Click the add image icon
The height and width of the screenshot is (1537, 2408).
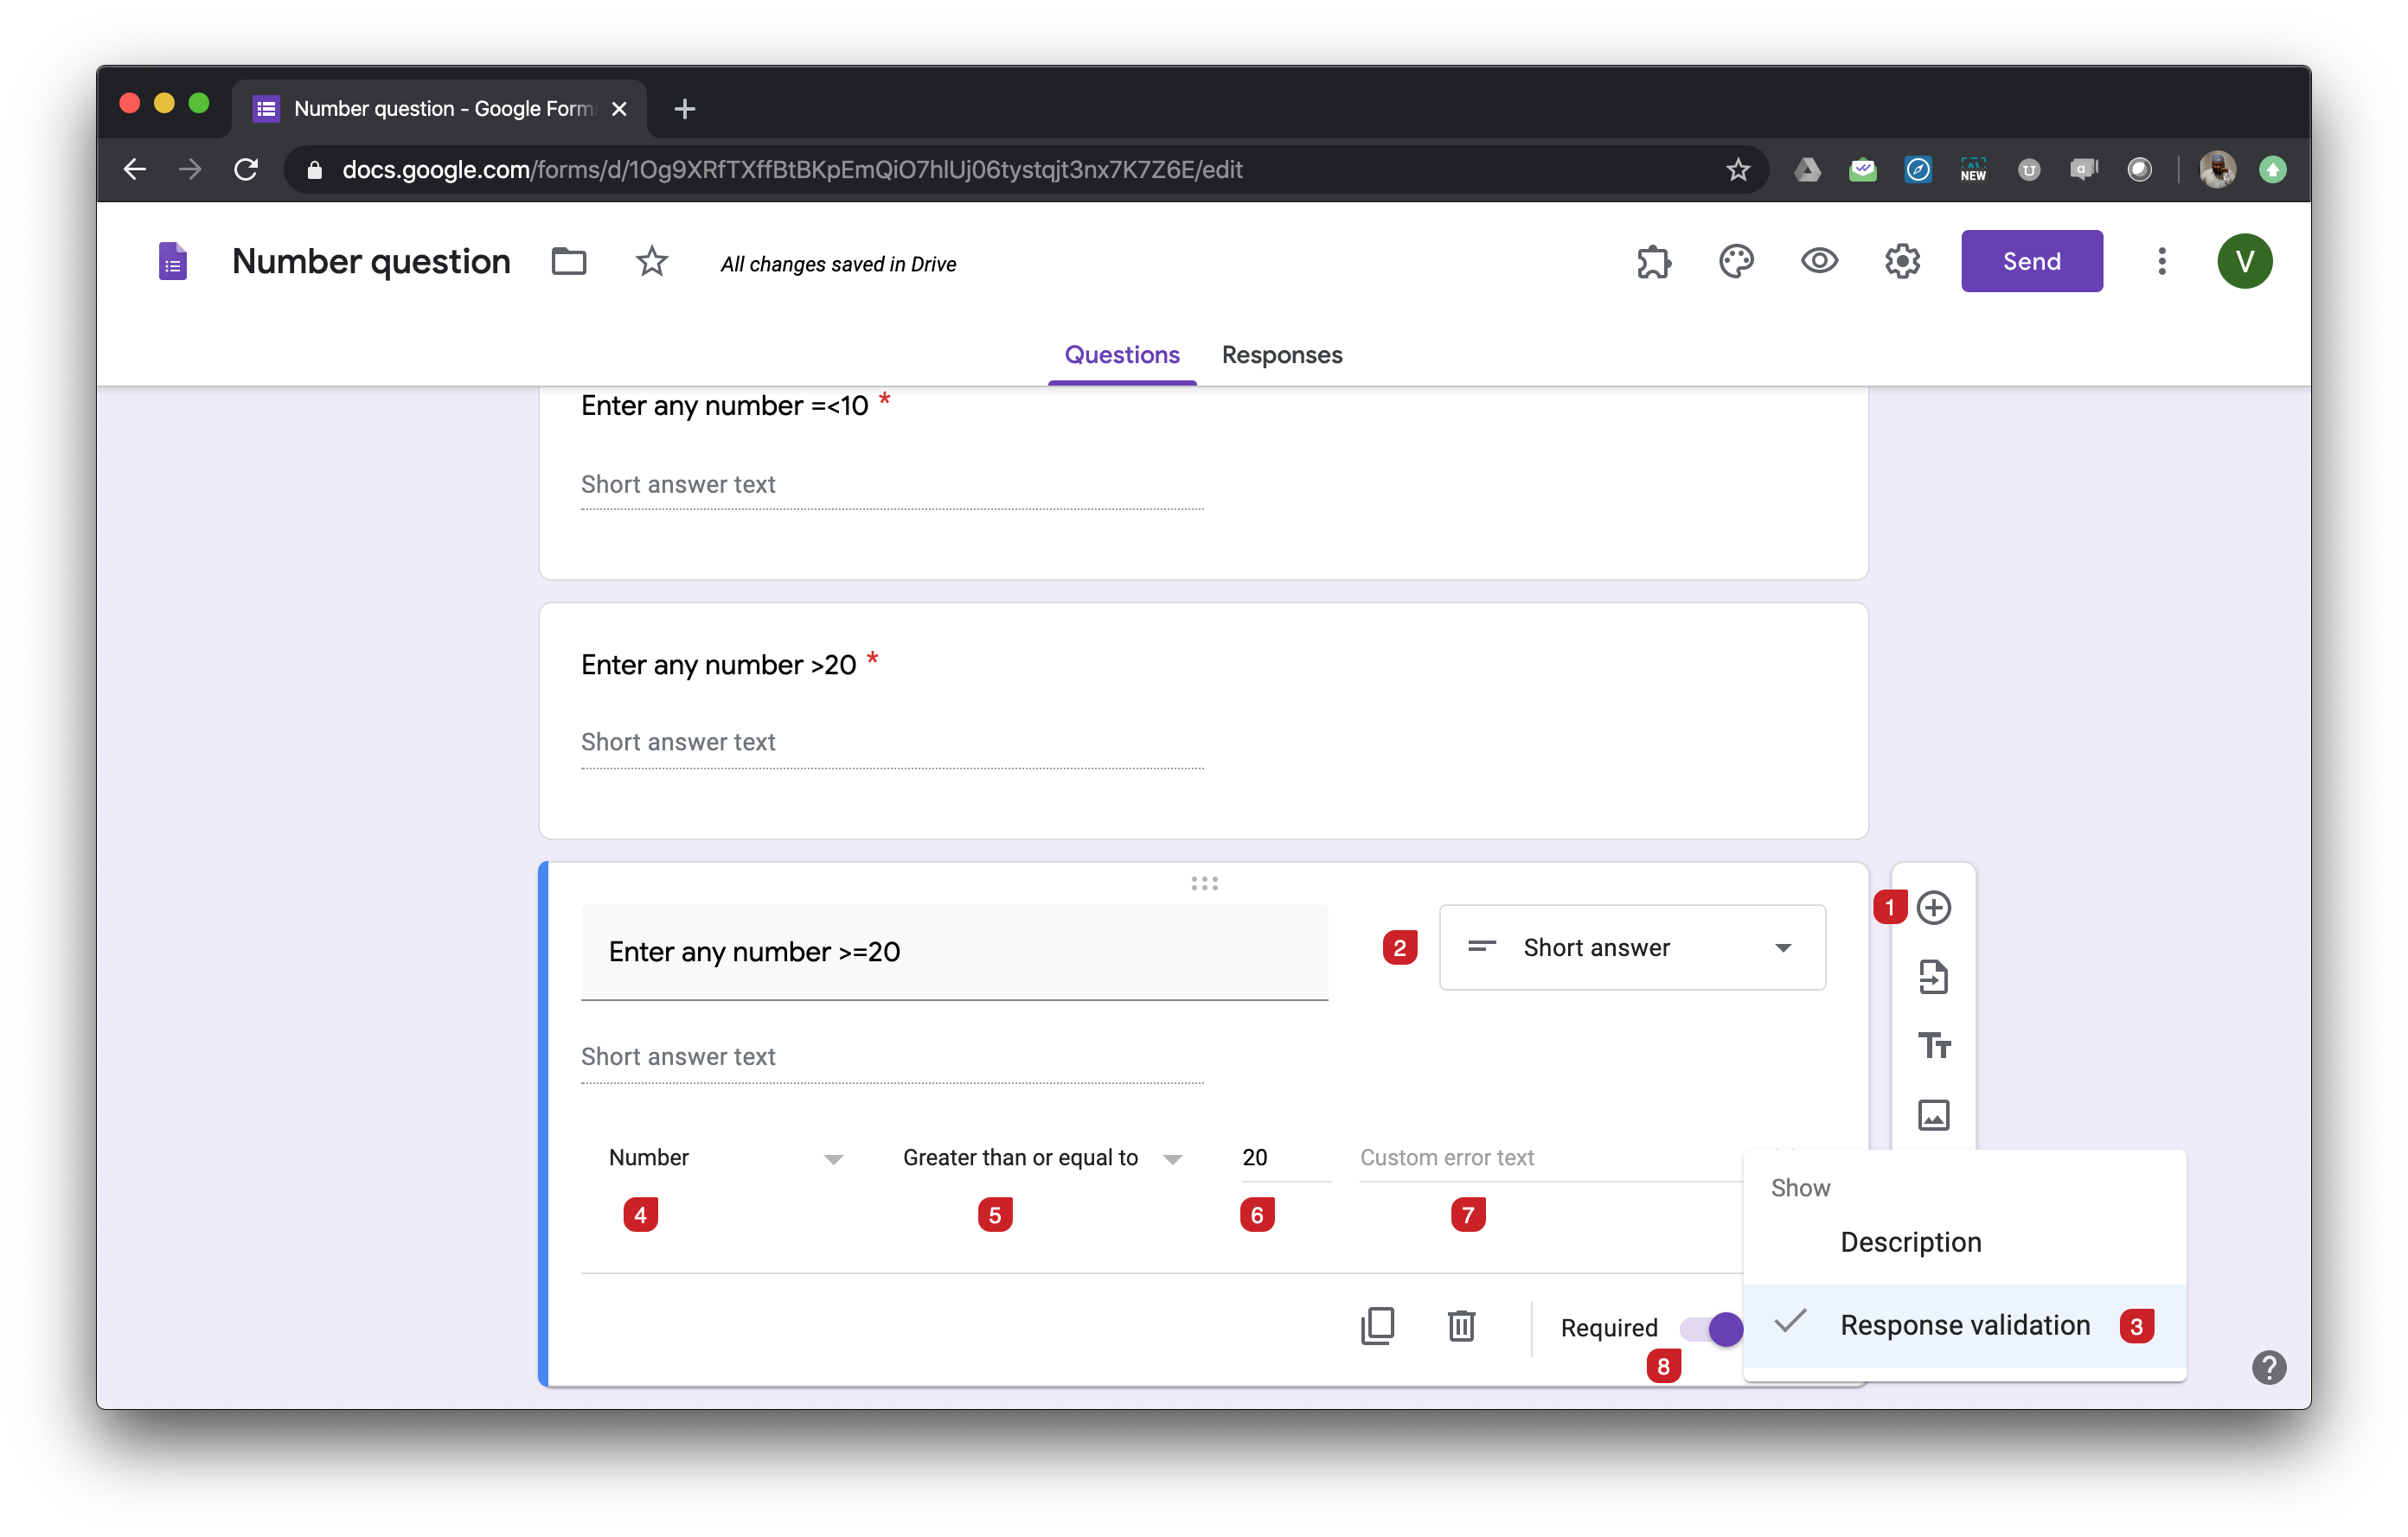[1933, 1114]
